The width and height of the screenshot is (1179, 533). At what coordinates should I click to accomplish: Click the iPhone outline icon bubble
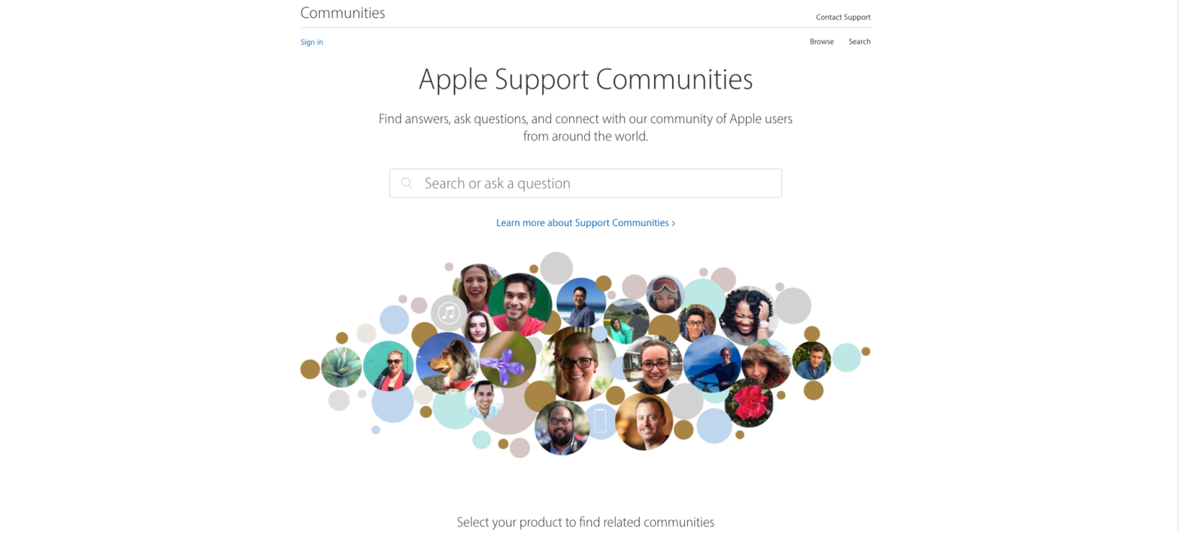pos(600,421)
